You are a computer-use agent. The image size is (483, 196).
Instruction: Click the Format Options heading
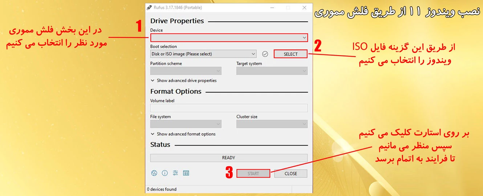pos(176,91)
